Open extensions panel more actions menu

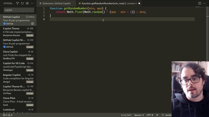point(32,3)
